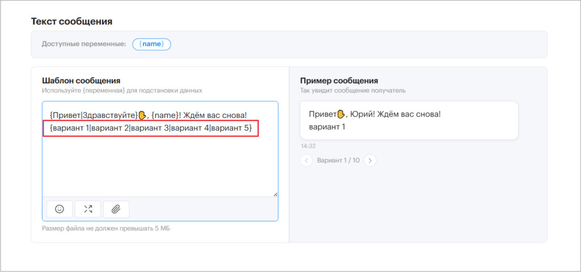Click the "Доступные переменные:" label
The image size is (581, 272).
(84, 44)
